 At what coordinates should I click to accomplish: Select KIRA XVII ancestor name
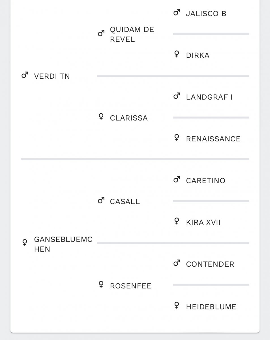[x=203, y=222]
